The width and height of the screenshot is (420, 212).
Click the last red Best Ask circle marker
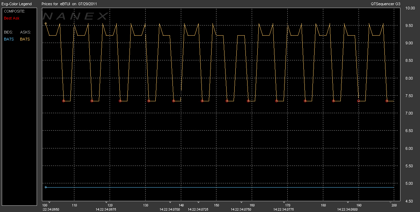pyautogui.click(x=387, y=101)
